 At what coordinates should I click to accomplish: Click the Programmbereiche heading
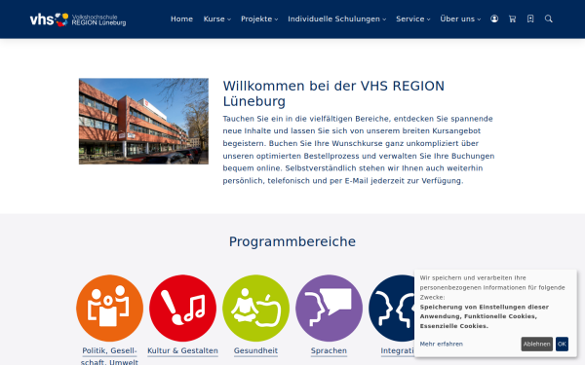click(292, 241)
